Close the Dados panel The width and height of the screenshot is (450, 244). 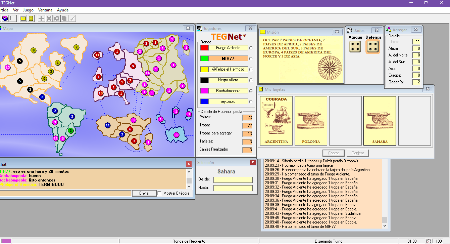(x=377, y=30)
